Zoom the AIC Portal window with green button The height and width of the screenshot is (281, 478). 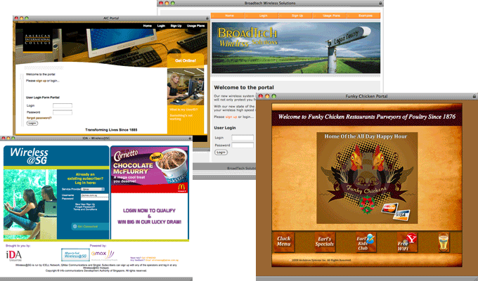pyautogui.click(x=27, y=18)
